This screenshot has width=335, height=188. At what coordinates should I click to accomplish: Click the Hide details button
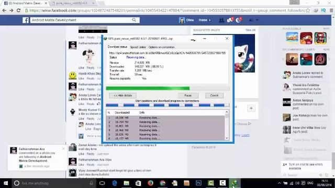point(122,95)
